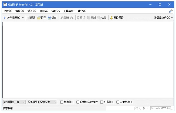Enable the 波浪线修正 checkbox
This screenshot has width=176, height=113.
point(118,102)
